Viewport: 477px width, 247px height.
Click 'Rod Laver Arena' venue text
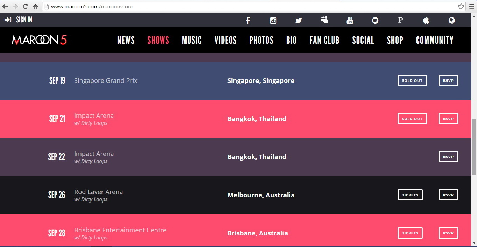pyautogui.click(x=98, y=192)
